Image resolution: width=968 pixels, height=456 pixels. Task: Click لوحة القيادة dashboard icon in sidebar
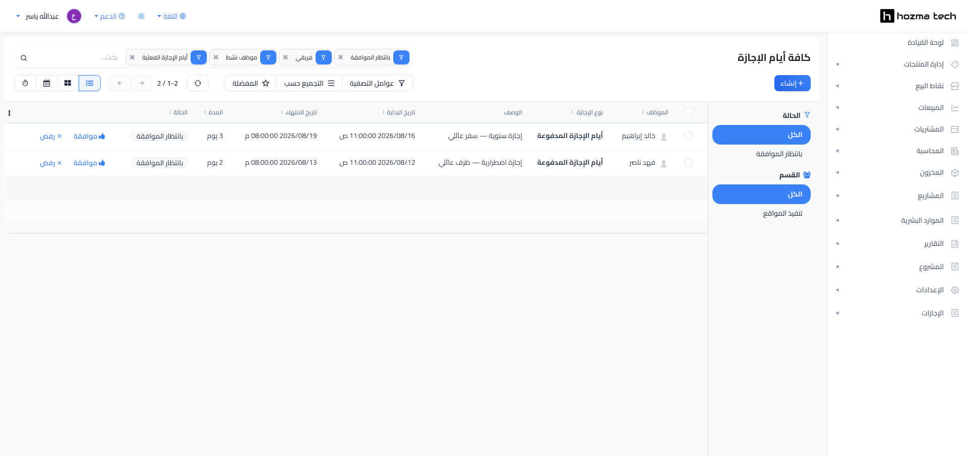tap(954, 43)
